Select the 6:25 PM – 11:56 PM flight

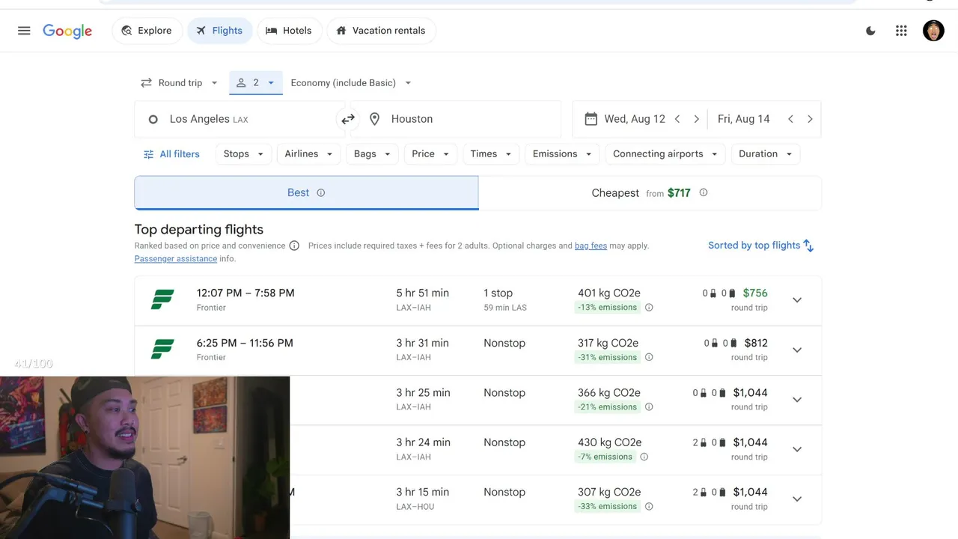point(478,350)
